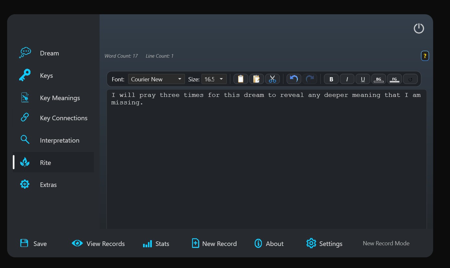Click the bar chart Stats icon

point(147,244)
